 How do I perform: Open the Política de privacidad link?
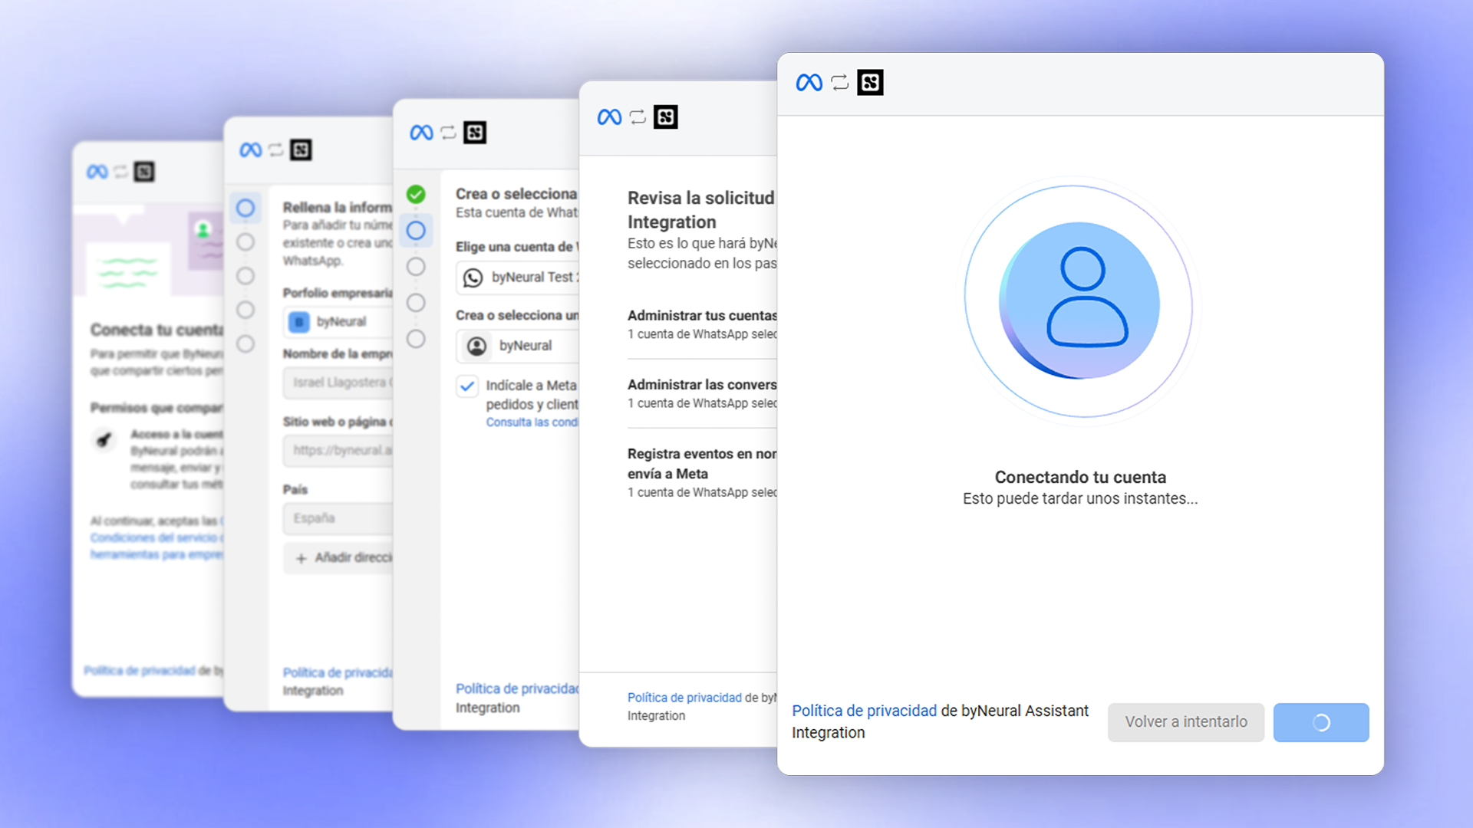863,711
